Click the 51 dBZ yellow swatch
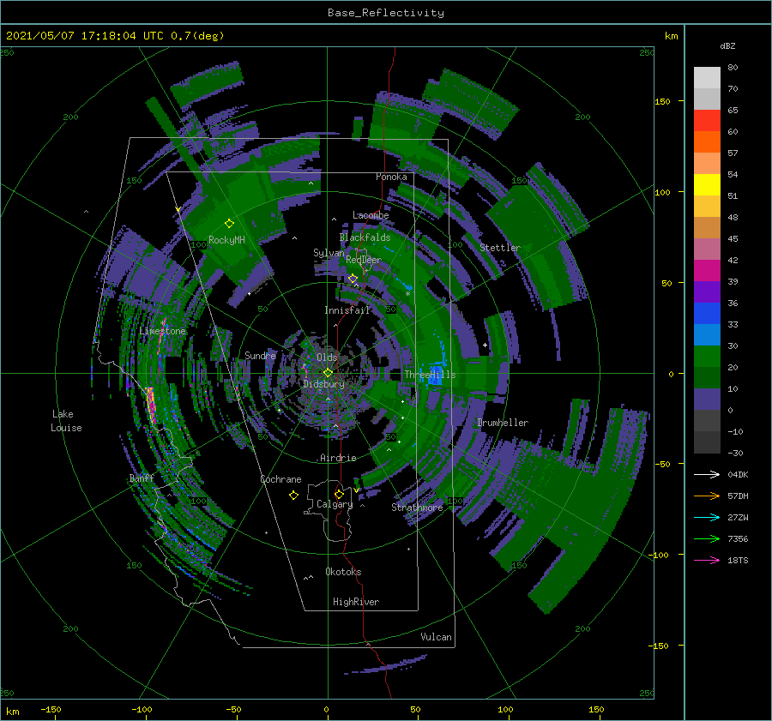 pos(707,185)
